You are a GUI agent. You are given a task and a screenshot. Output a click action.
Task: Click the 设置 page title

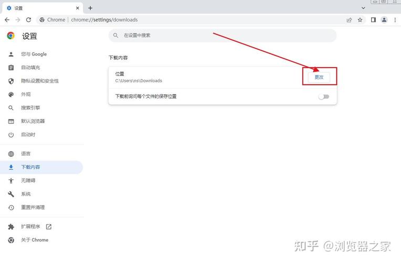coord(29,36)
